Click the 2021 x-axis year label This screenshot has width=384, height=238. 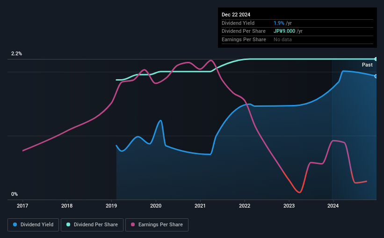pos(200,206)
